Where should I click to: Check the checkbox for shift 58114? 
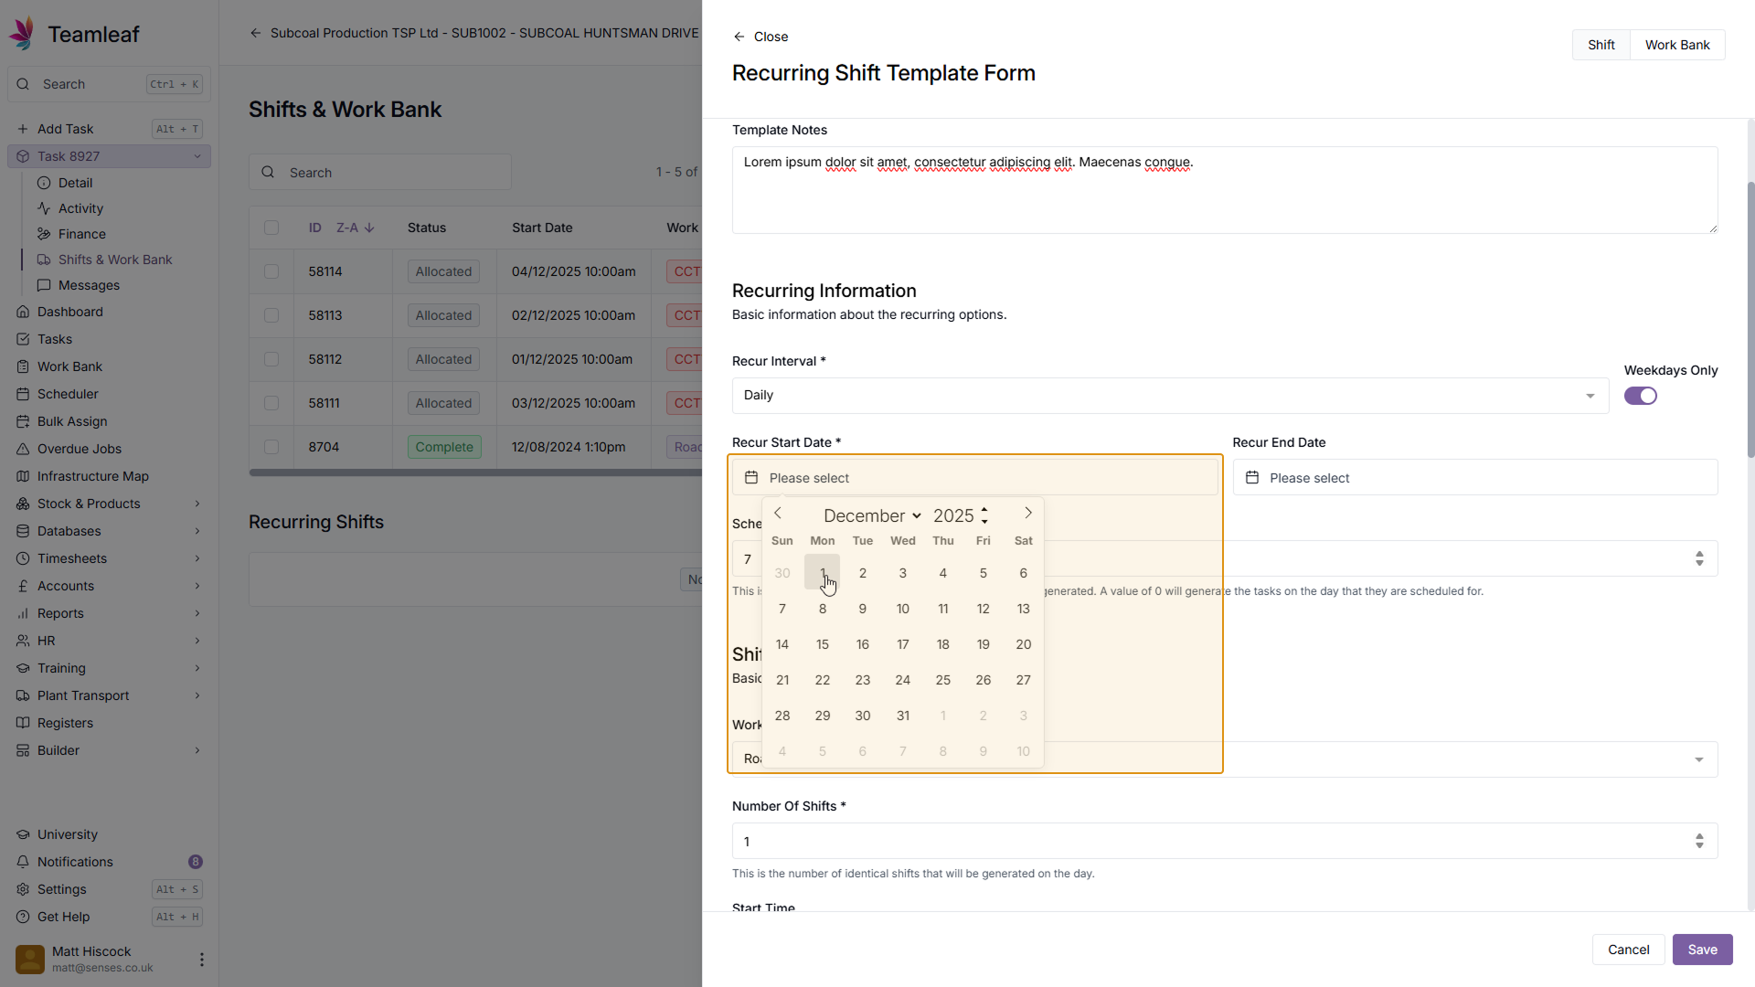coord(271,271)
